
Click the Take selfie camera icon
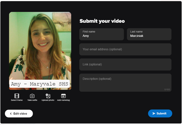[x=32, y=96]
